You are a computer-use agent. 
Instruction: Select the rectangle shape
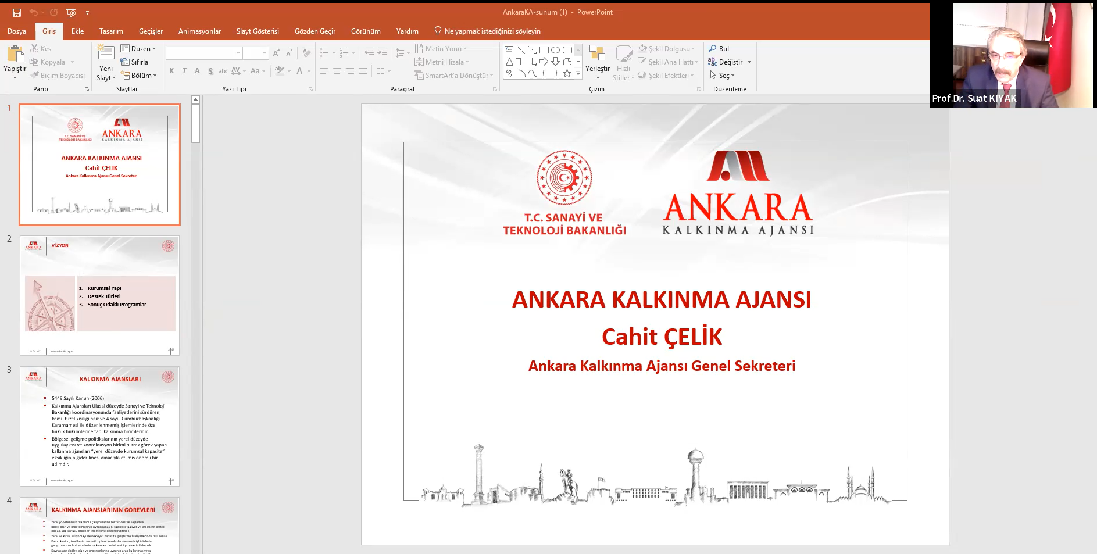pyautogui.click(x=544, y=50)
